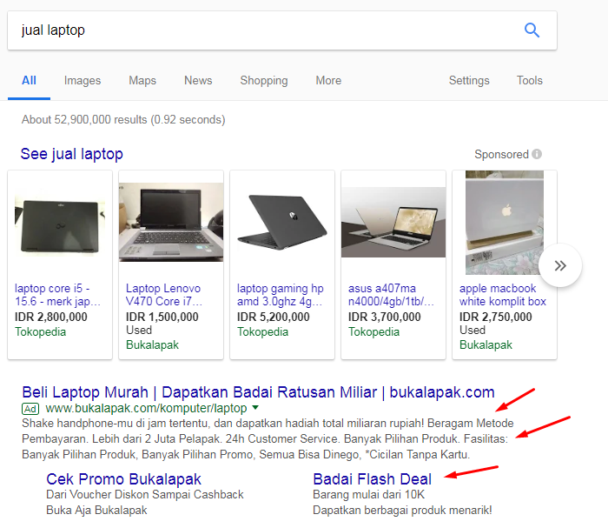The image size is (608, 528).
Task: Click Tokopedia seller under IDR 3,700,000
Action: (x=373, y=332)
